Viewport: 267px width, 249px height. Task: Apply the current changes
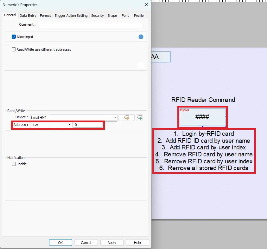tap(112, 242)
